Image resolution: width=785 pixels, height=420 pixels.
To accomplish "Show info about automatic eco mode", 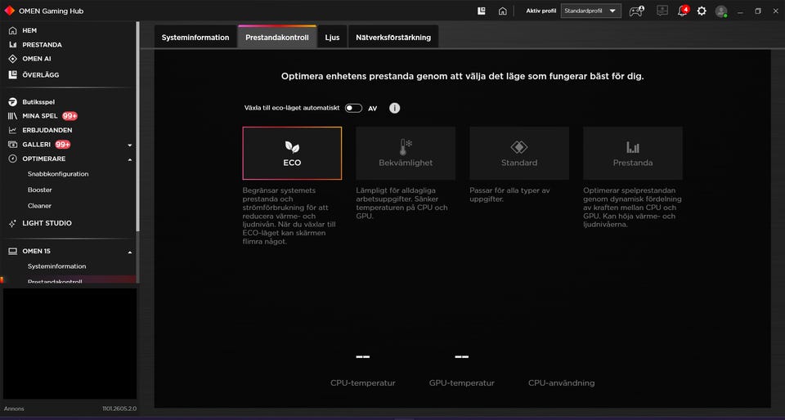I will click(x=394, y=108).
